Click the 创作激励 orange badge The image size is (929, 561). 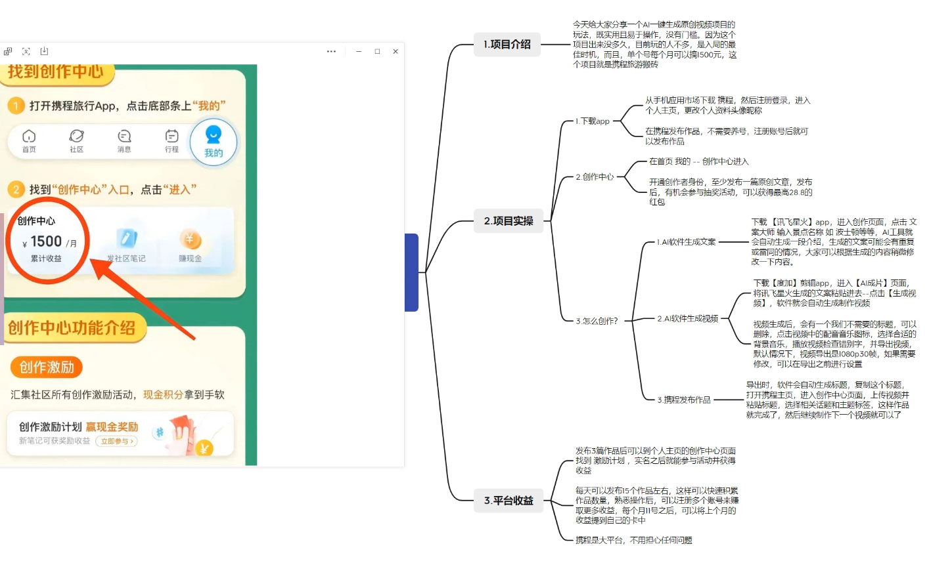point(45,367)
